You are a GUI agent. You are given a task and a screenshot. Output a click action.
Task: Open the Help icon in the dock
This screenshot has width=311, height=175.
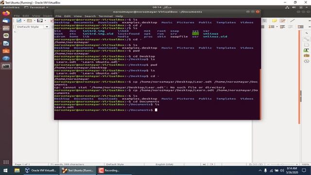pyautogui.click(x=6, y=58)
